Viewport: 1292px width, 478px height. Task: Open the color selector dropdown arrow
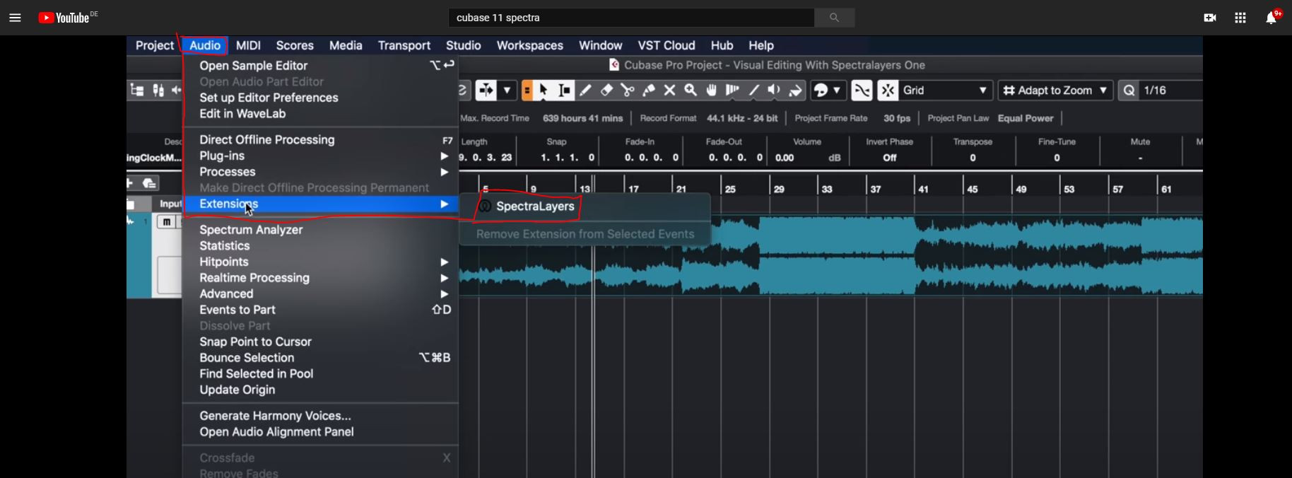tap(837, 91)
